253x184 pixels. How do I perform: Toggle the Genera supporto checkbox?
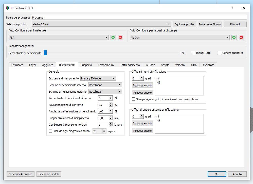pyautogui.click(x=220, y=53)
